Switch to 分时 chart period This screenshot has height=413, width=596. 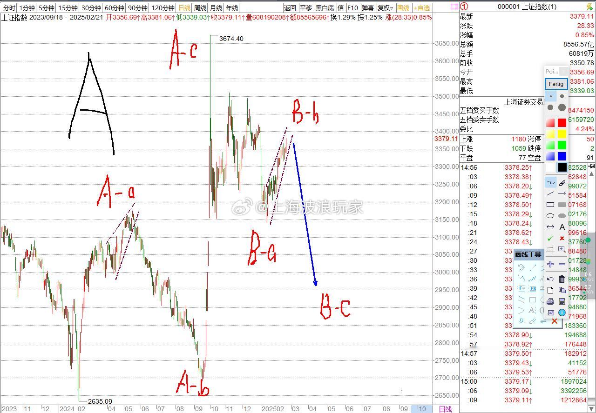coord(9,8)
